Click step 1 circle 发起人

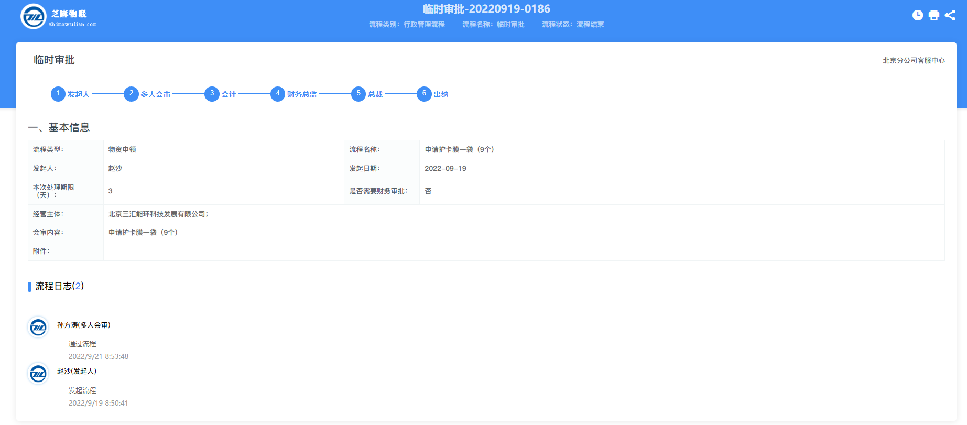58,94
